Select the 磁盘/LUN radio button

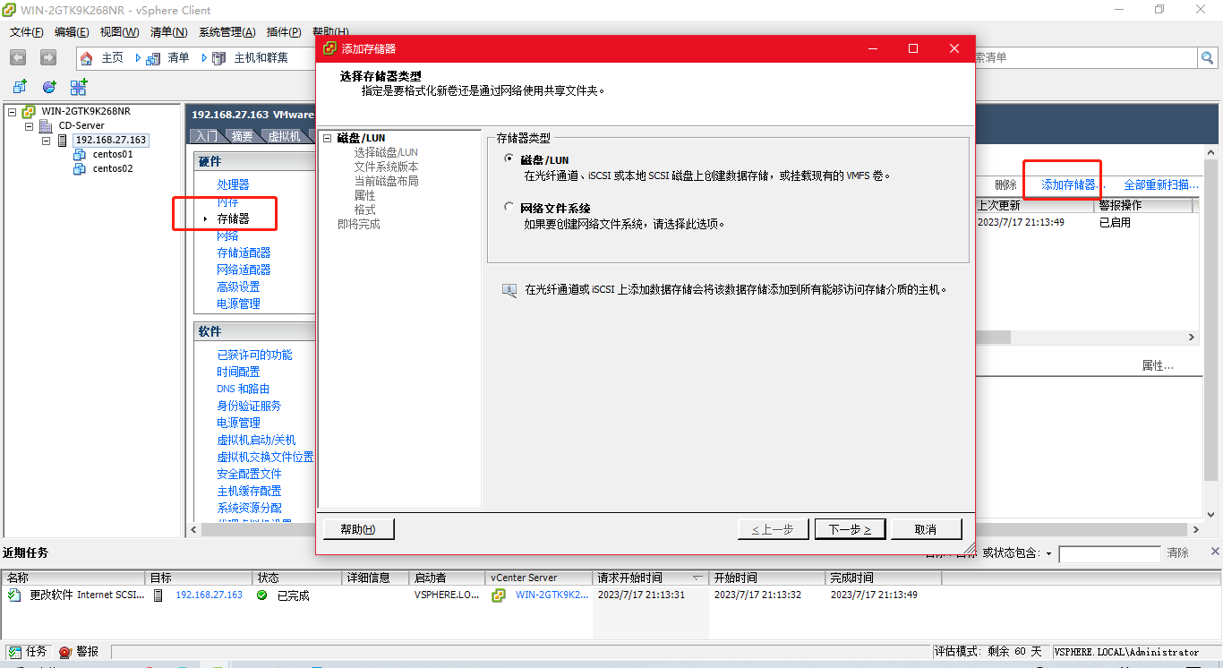pos(509,159)
